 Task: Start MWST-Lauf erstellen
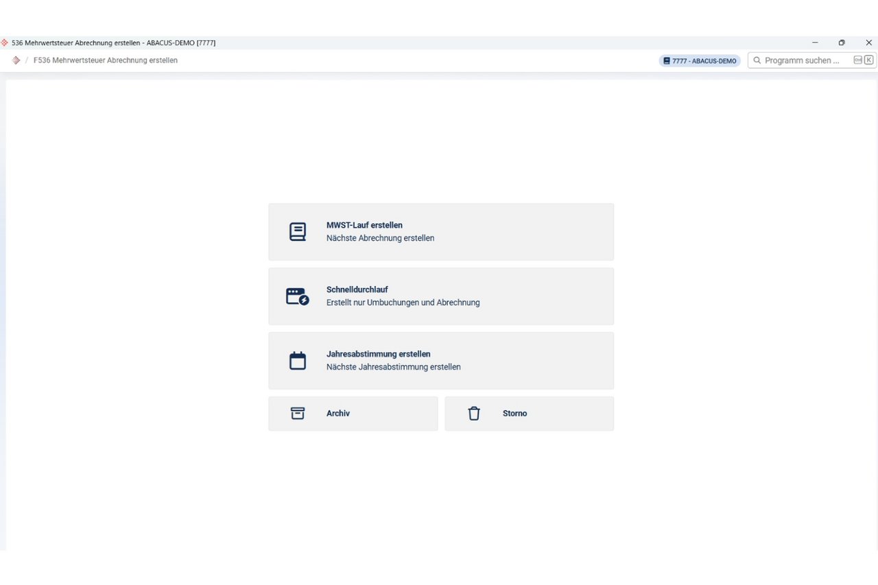(x=440, y=232)
